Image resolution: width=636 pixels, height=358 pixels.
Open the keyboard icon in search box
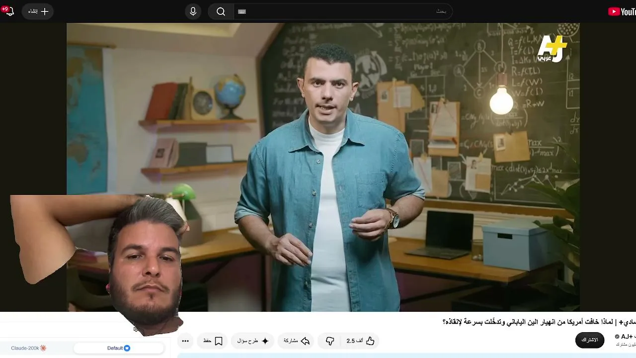tap(242, 11)
